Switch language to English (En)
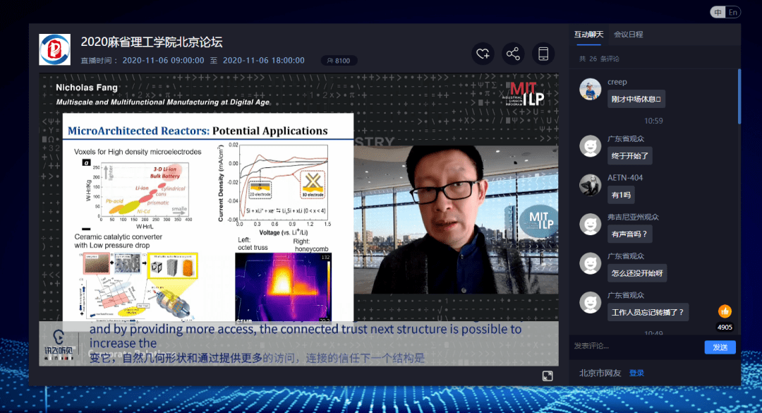 (733, 13)
